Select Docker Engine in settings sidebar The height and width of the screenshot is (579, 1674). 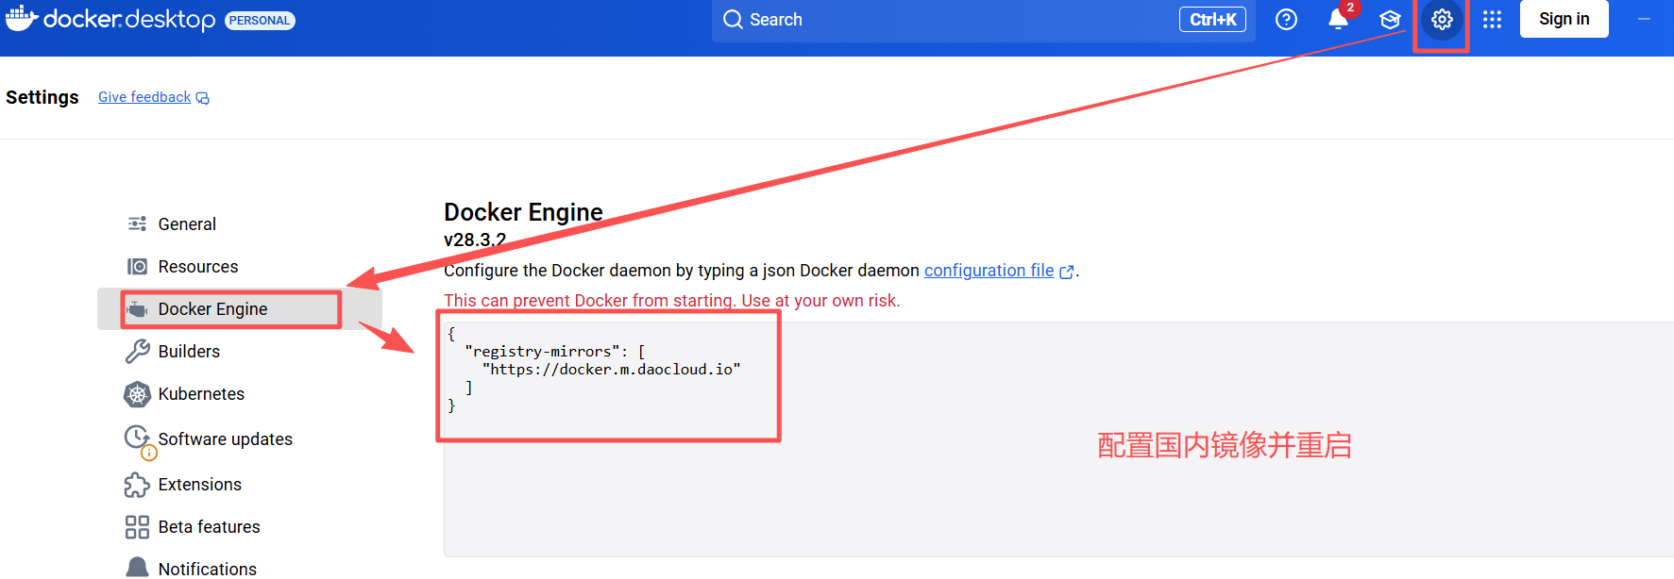tap(240, 309)
